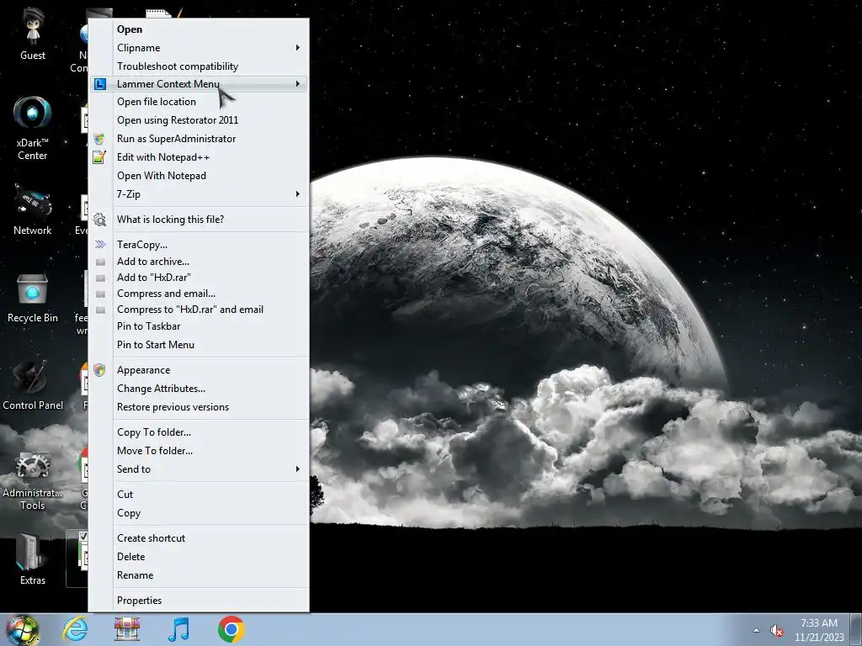Viewport: 862px width, 646px height.
Task: Open the Guest desktop icon
Action: 33,33
